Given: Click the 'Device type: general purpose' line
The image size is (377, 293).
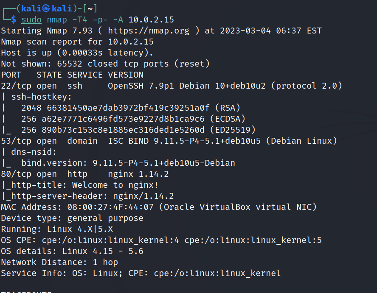Looking at the screenshot, I should (x=72, y=218).
